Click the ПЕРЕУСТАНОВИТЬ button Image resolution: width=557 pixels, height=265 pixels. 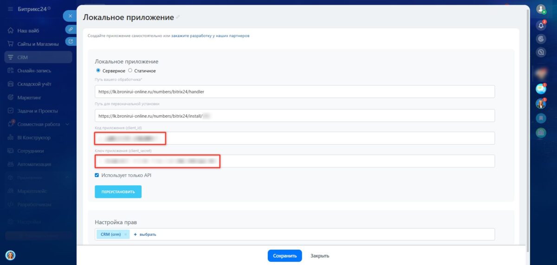tap(118, 192)
